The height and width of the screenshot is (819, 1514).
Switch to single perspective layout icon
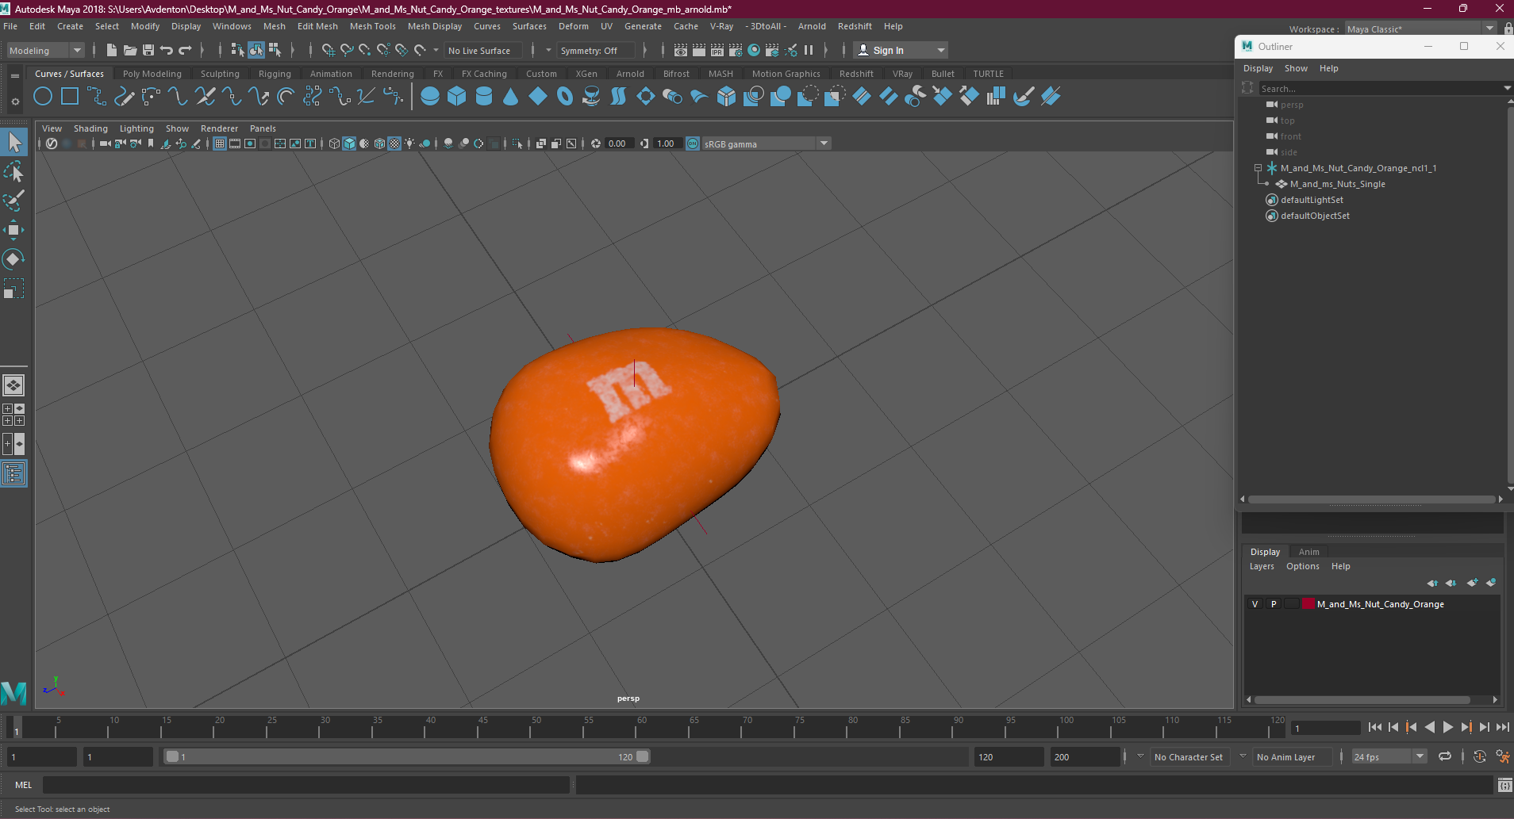click(14, 385)
